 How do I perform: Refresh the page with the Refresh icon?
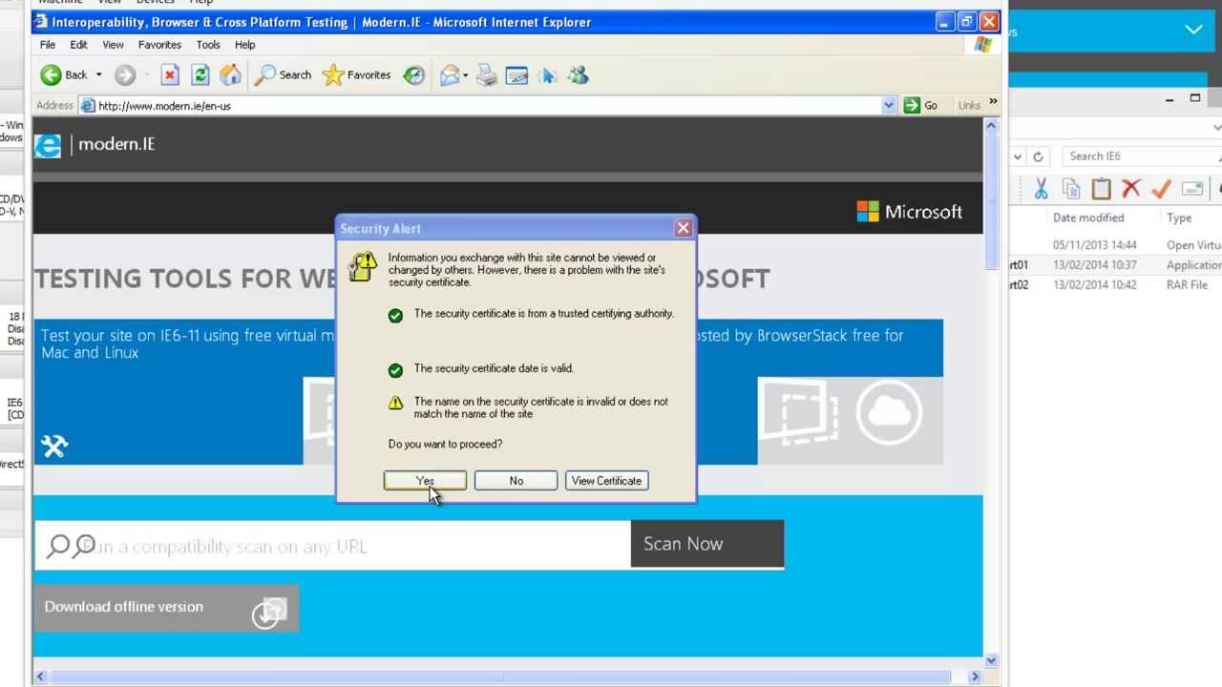click(x=200, y=74)
